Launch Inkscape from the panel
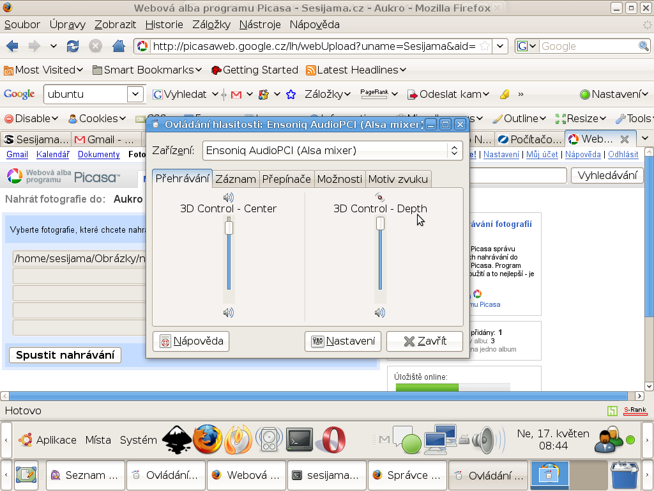This screenshot has width=654, height=491. click(x=176, y=440)
